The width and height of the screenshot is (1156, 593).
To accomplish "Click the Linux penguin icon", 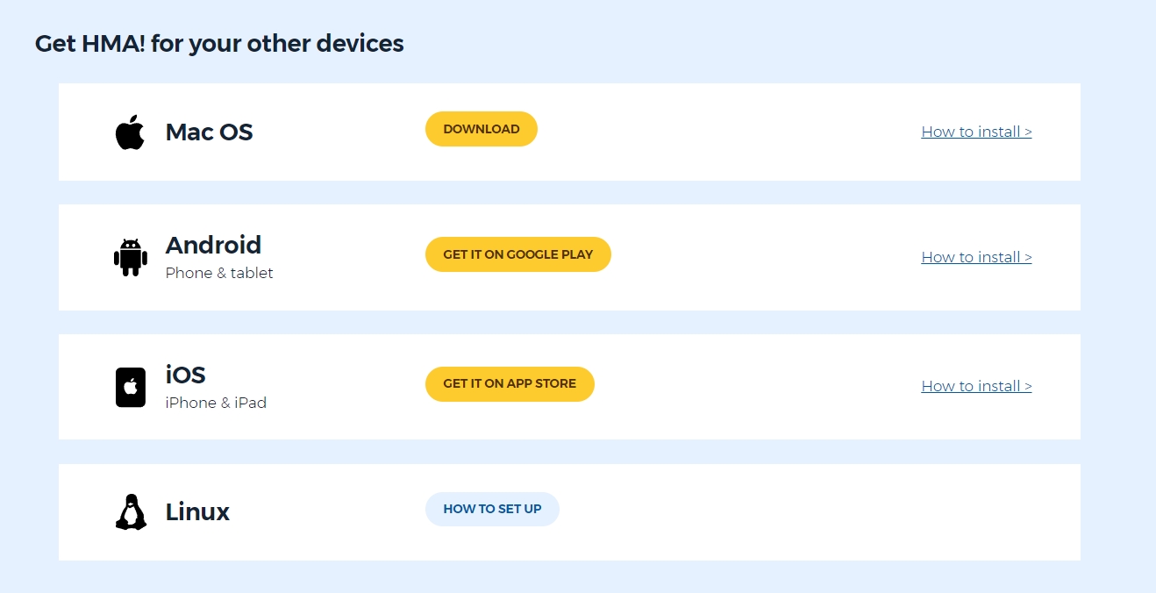I will 131,511.
